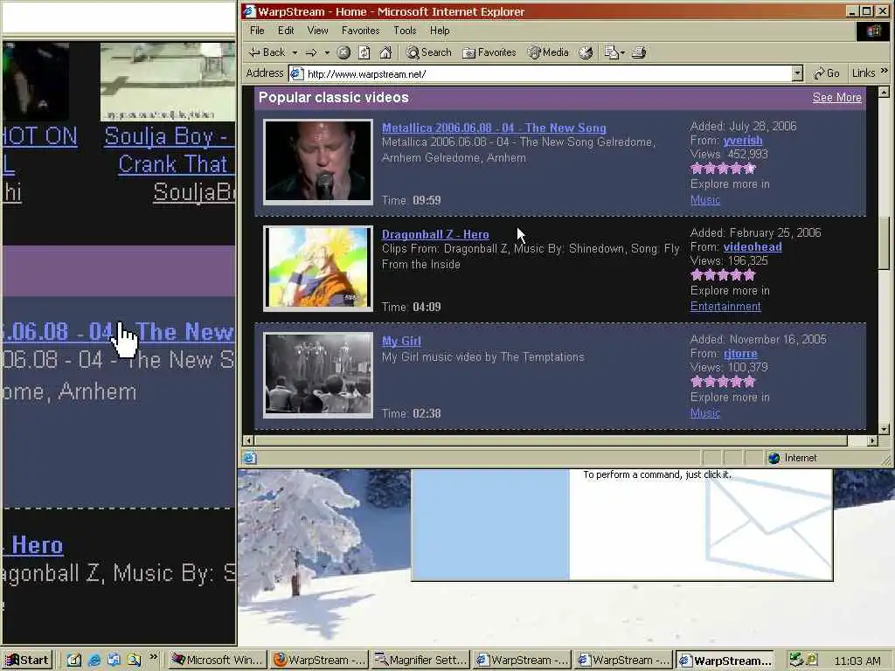The height and width of the screenshot is (671, 895).
Task: Open the Favorites menu
Action: click(360, 31)
